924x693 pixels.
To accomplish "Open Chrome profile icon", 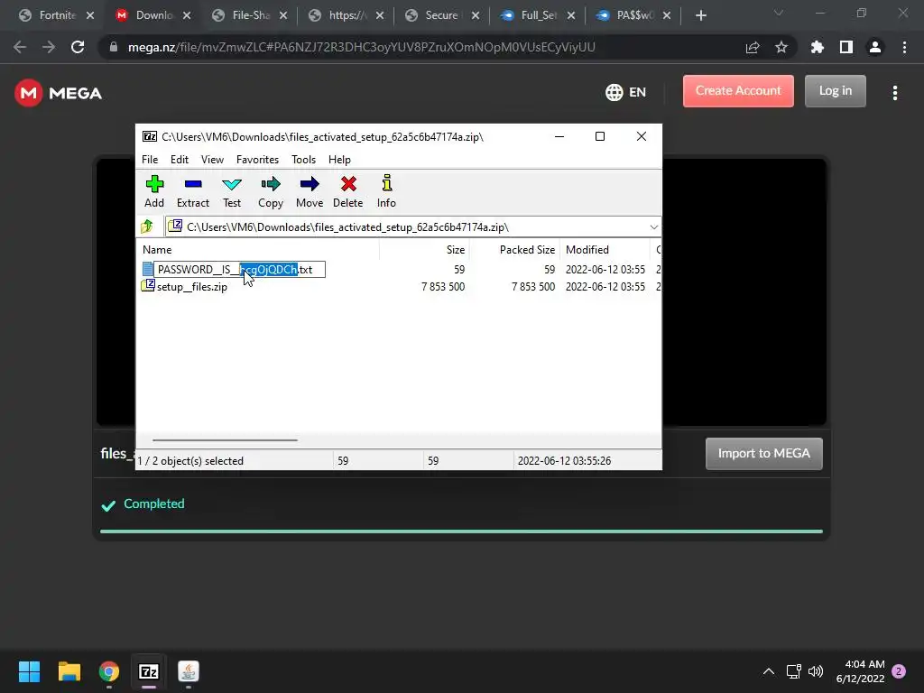I will tap(875, 47).
